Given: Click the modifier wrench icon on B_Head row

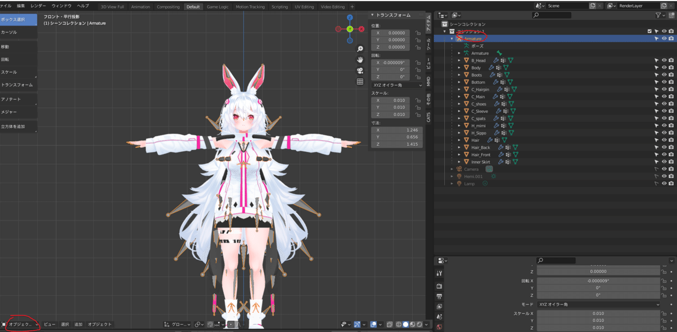Looking at the screenshot, I should [x=496, y=60].
